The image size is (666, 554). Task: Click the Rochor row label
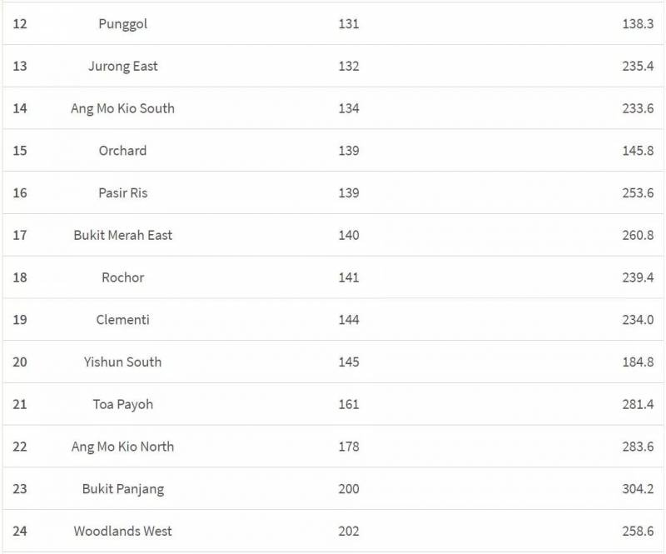(122, 277)
